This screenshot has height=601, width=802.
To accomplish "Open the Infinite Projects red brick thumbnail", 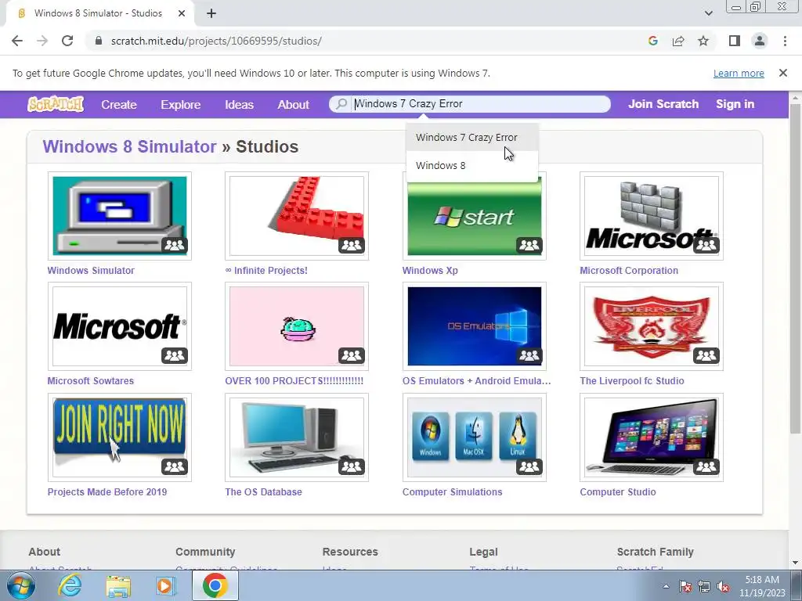I will coord(297,216).
